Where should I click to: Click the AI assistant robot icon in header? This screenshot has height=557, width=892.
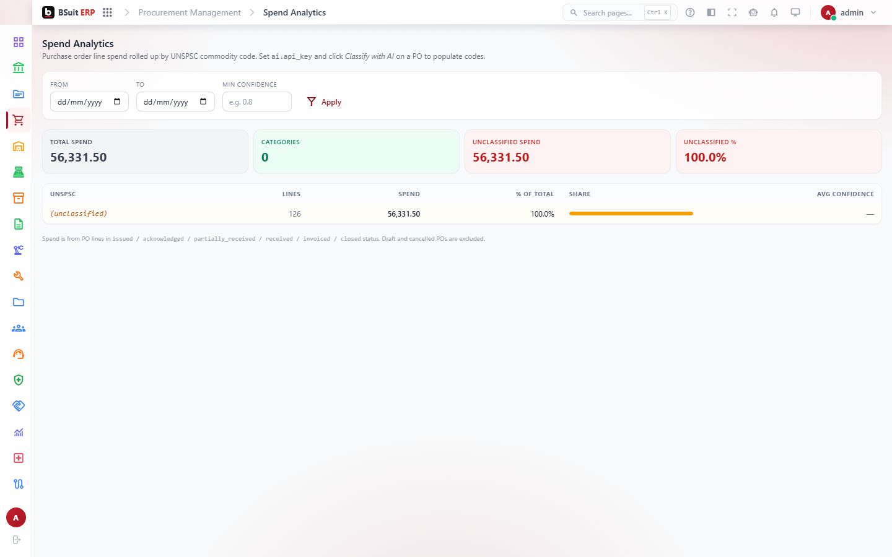click(x=753, y=12)
